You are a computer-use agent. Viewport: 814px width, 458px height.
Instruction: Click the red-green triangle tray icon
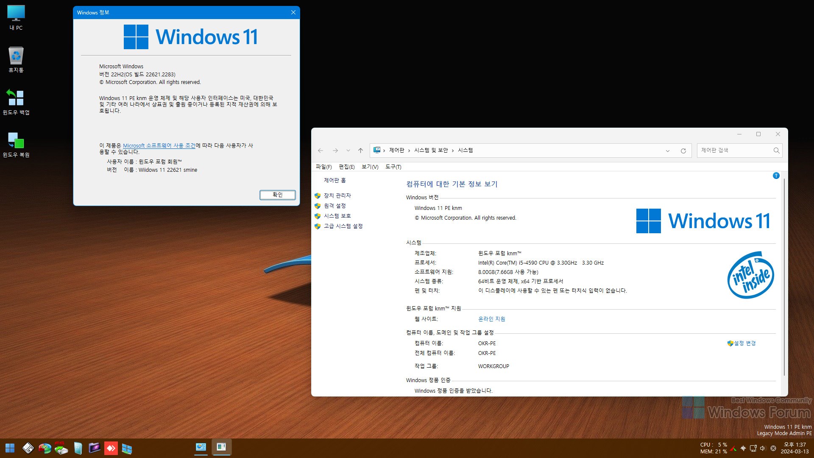click(x=733, y=448)
